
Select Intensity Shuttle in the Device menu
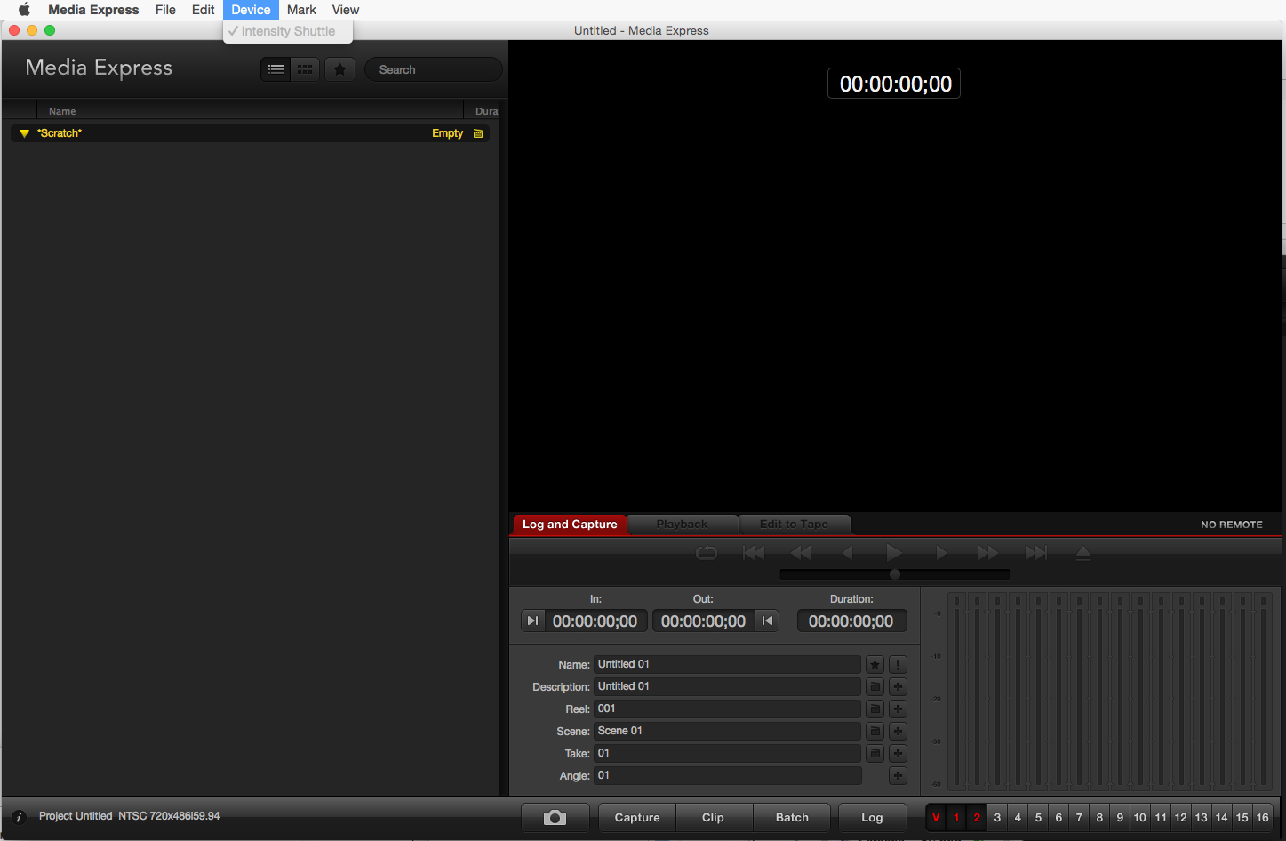(x=288, y=31)
